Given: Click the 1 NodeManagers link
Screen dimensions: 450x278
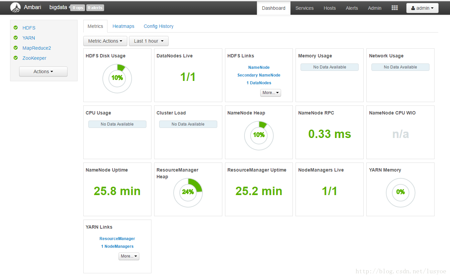Looking at the screenshot, I should [117, 246].
